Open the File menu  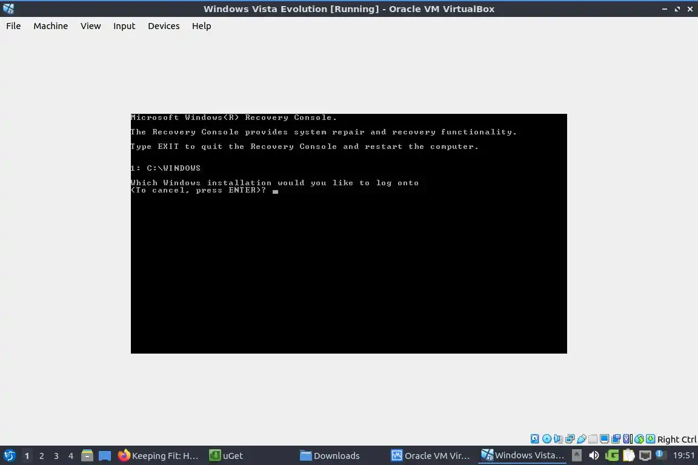13,26
